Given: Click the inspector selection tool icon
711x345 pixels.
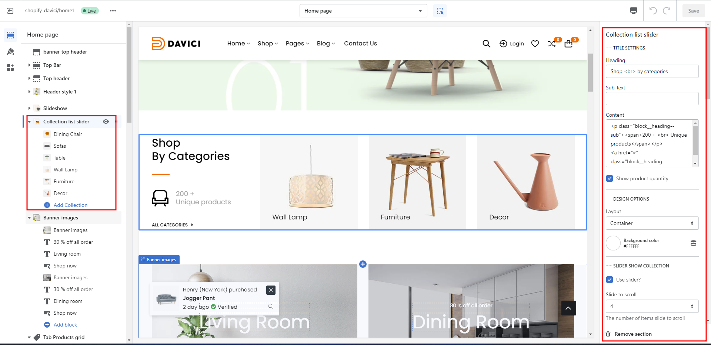Looking at the screenshot, I should (440, 11).
